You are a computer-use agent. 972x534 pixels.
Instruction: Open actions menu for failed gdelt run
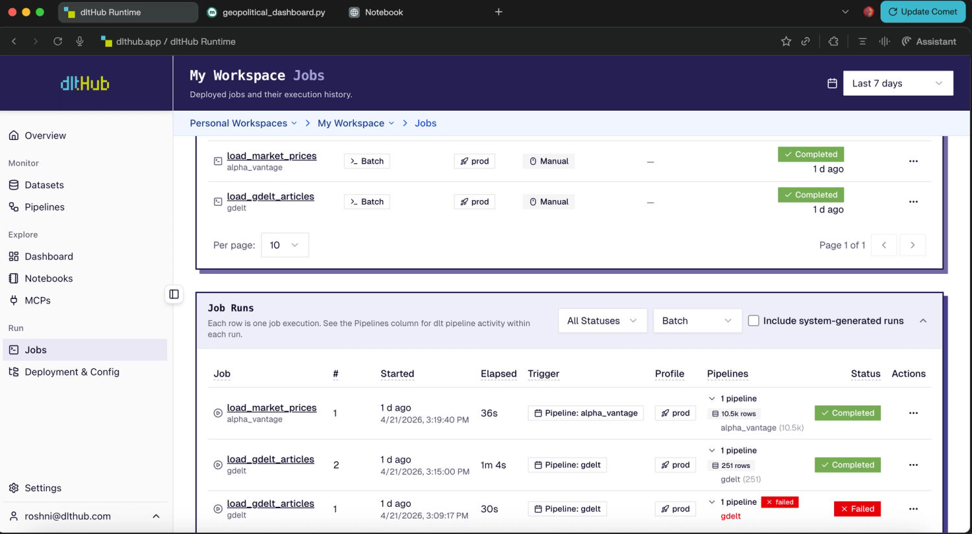pos(913,509)
